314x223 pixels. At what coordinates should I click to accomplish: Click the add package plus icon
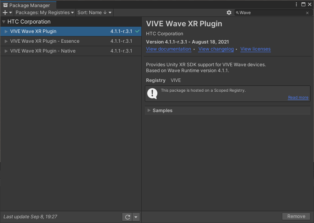[x=5, y=13]
